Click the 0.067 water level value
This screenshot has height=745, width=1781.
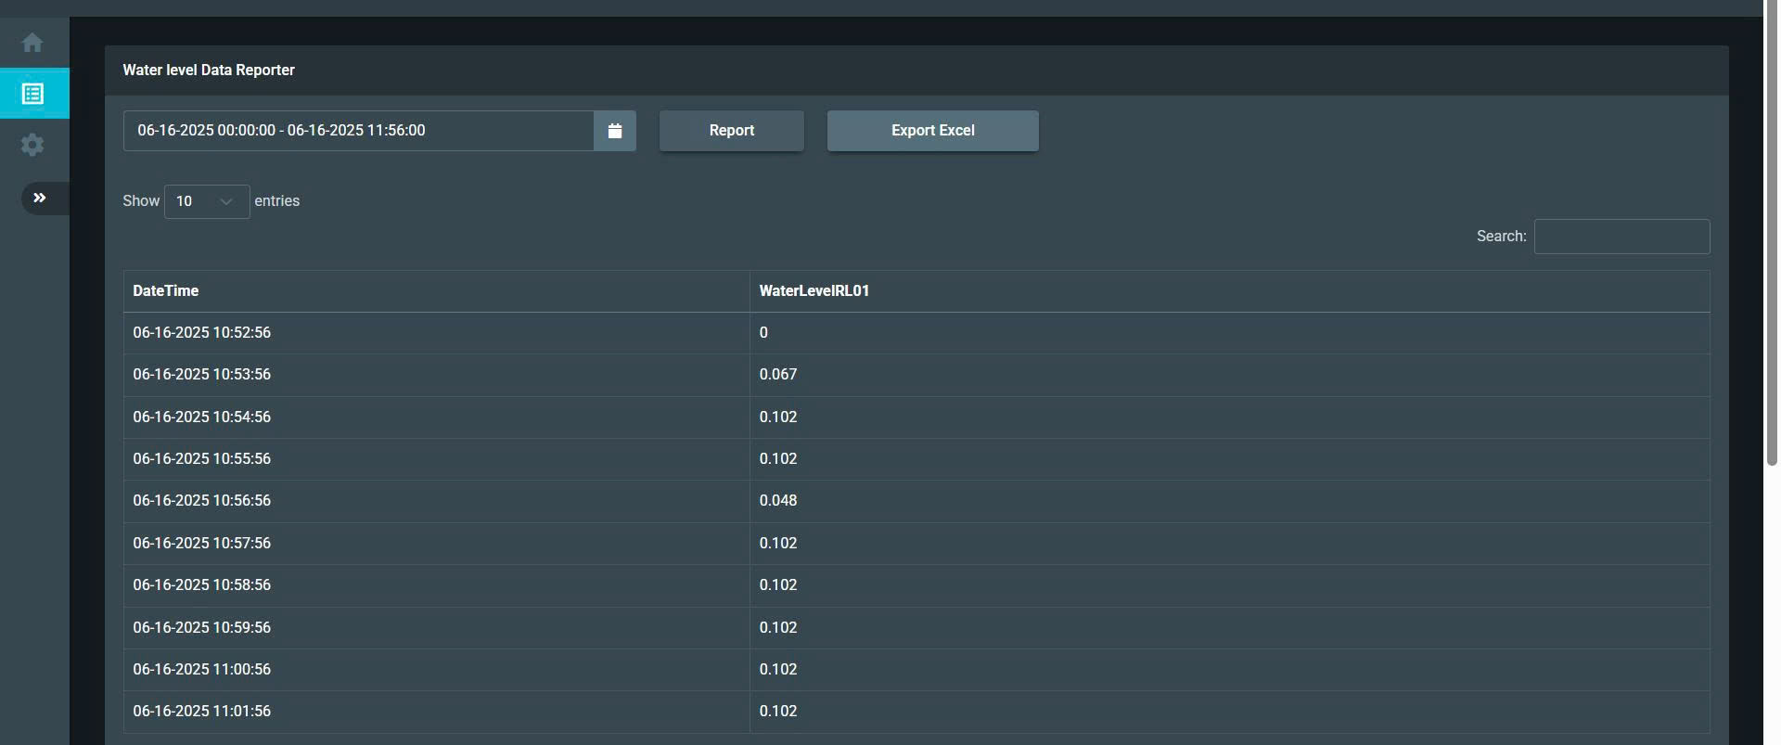click(777, 375)
